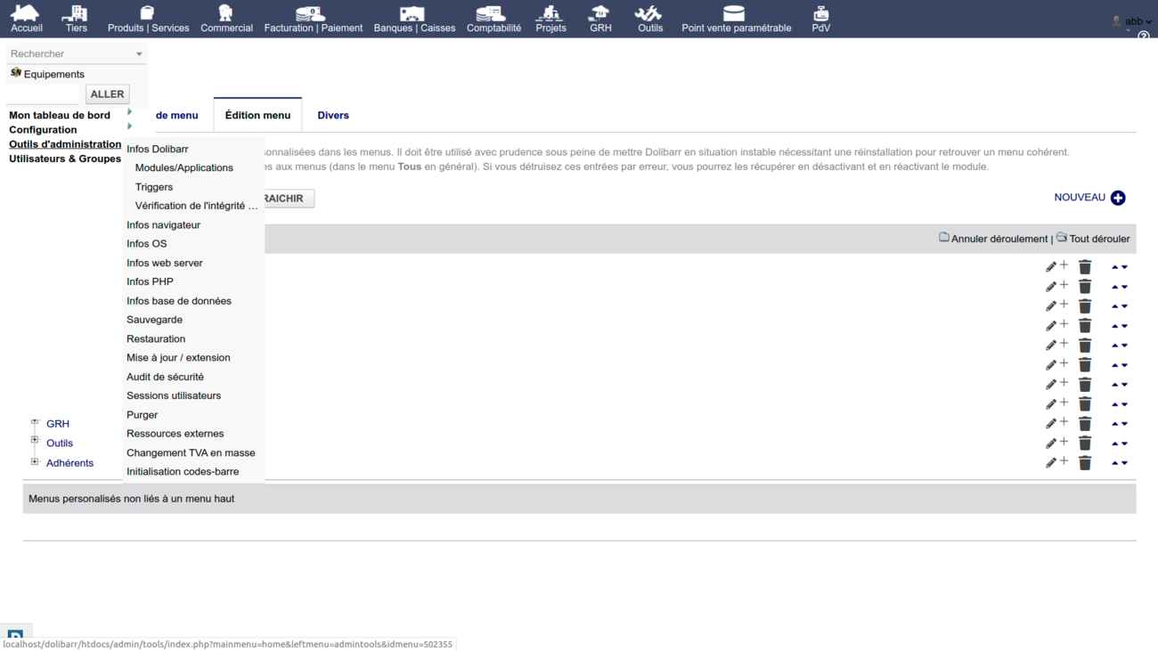Switch to the Divers tab

[333, 115]
